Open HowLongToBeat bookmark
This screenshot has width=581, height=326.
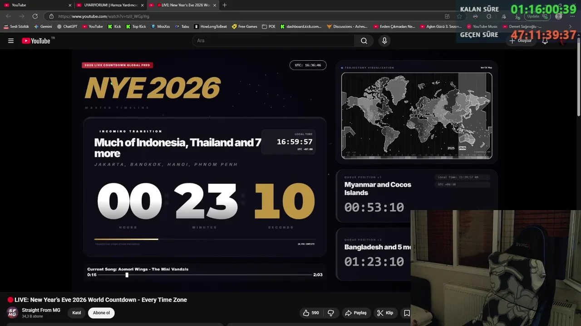(x=210, y=27)
